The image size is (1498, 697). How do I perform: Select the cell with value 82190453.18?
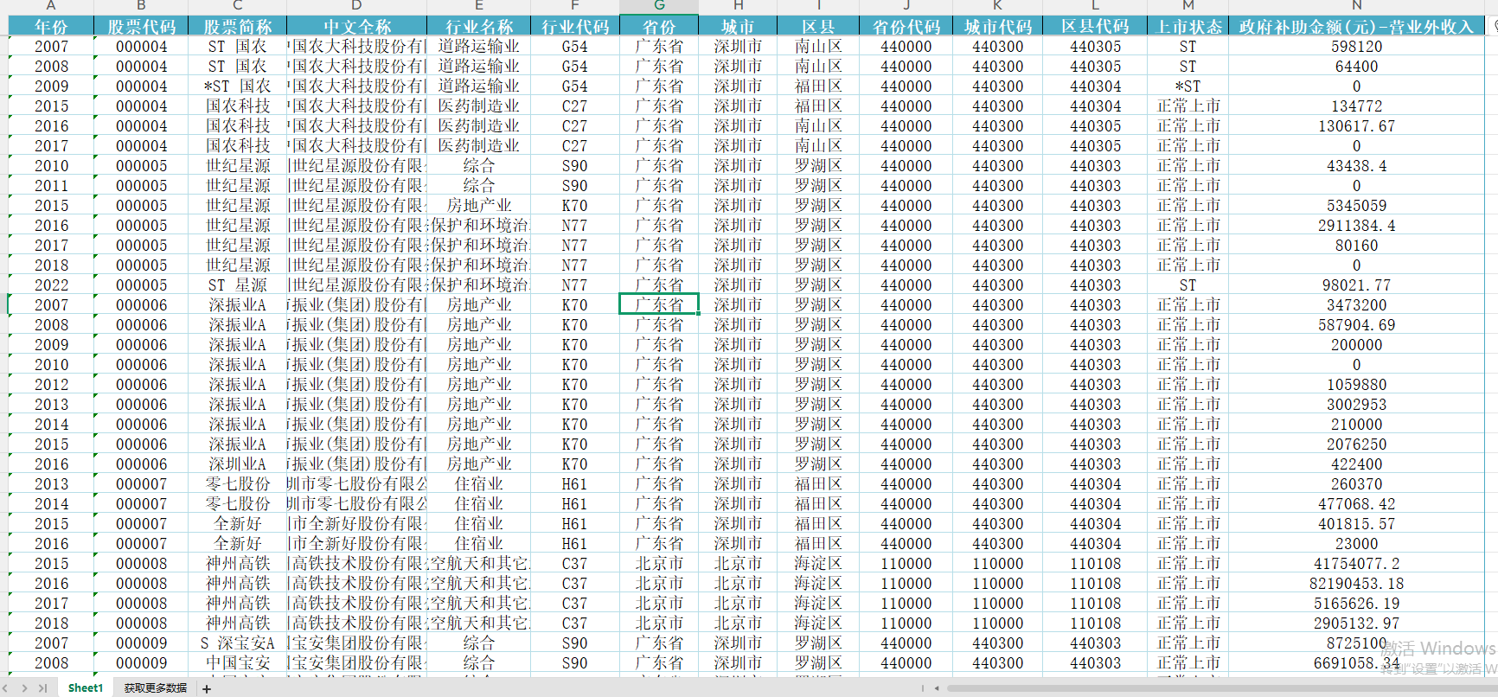1356,584
